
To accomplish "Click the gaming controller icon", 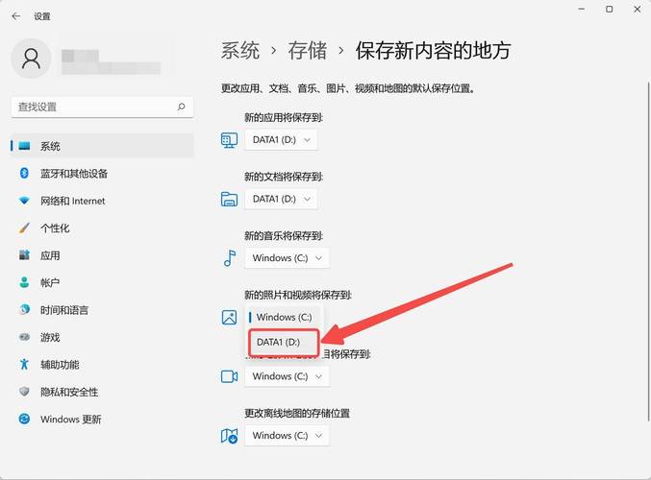I will (24, 337).
